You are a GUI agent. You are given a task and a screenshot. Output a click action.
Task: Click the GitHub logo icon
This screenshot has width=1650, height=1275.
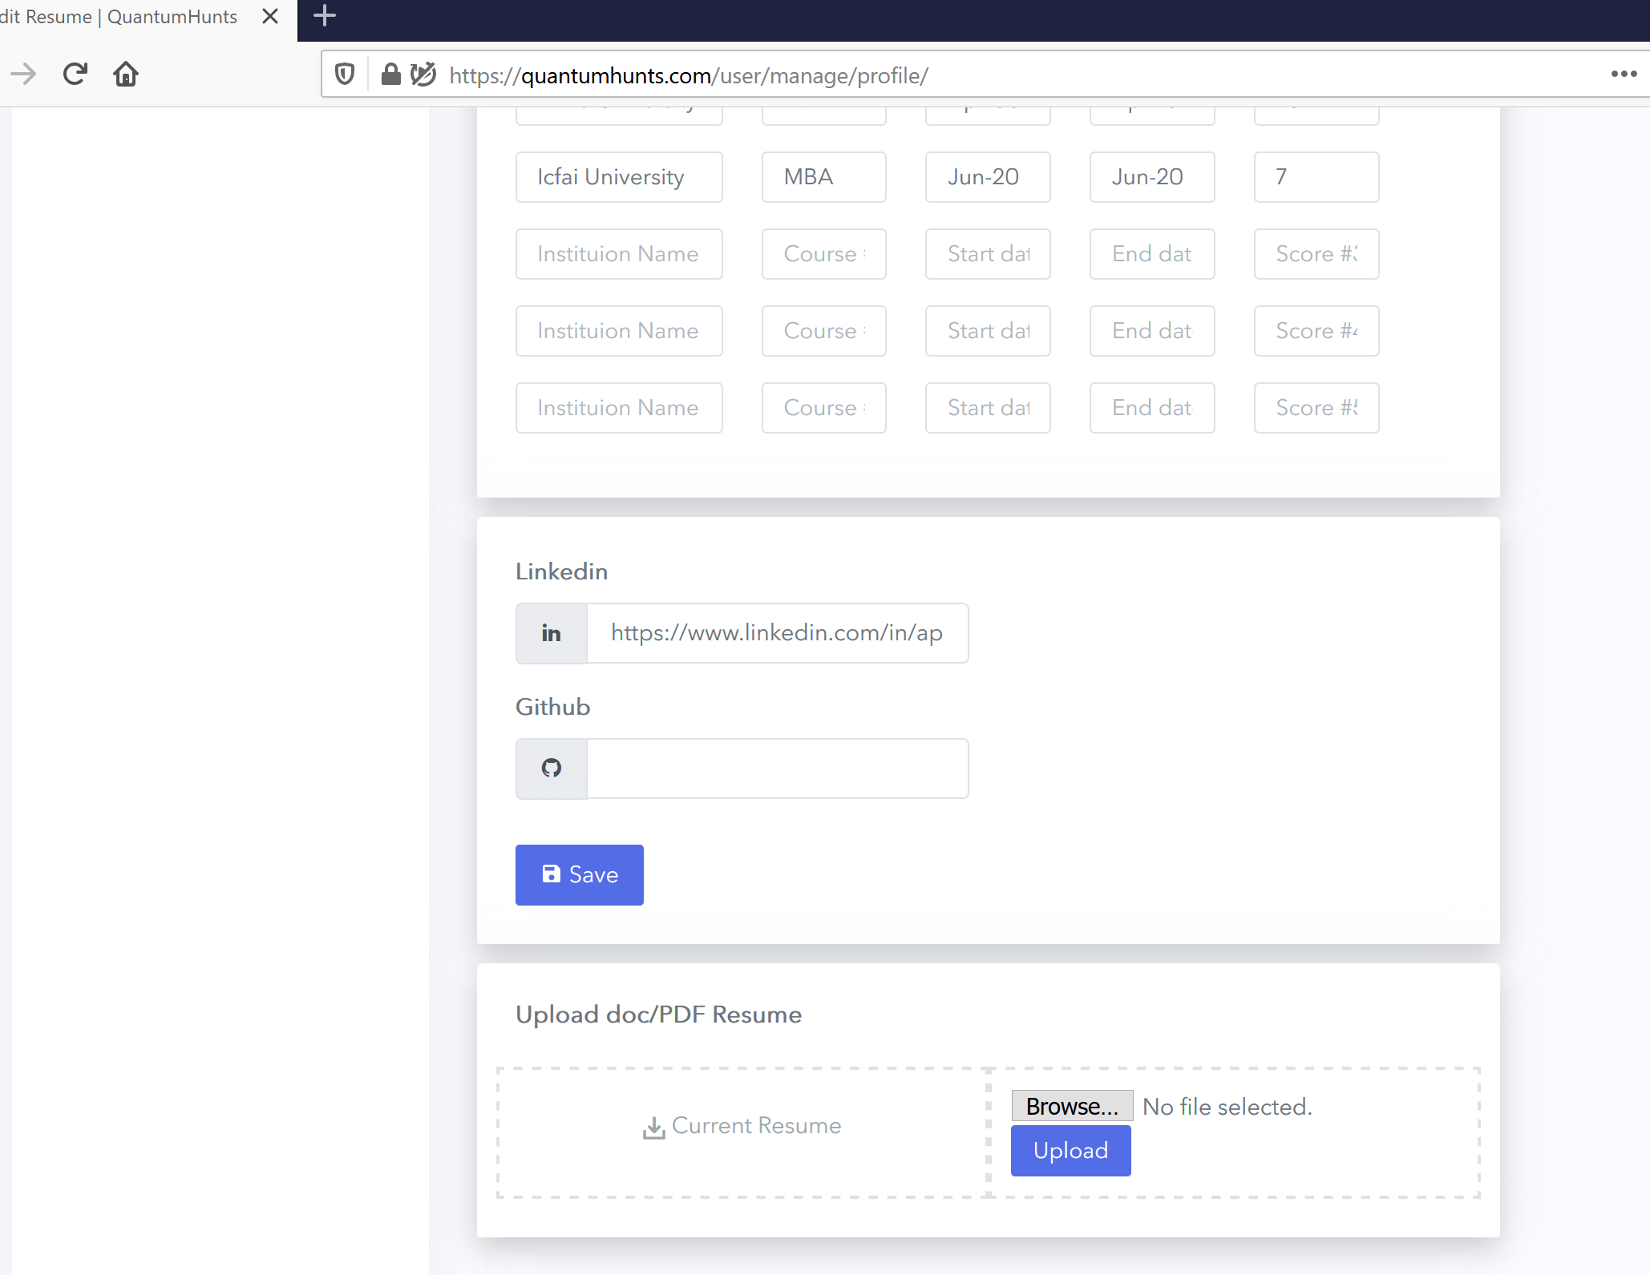[x=552, y=769]
